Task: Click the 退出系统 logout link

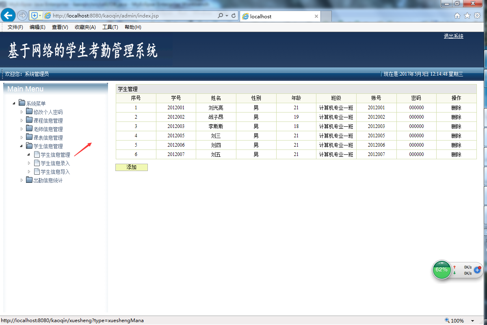Action: tap(453, 36)
